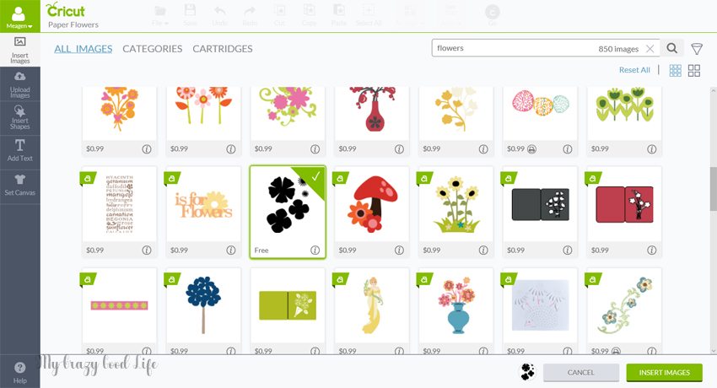
Task: Switch to the large grid view
Action: 694,70
